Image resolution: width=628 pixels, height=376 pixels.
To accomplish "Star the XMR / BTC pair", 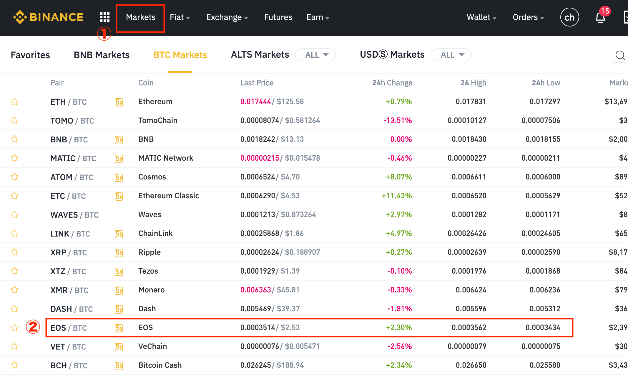I will point(14,290).
